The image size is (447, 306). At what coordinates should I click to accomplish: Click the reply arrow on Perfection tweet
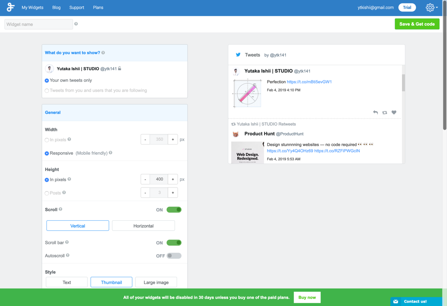[x=375, y=112]
